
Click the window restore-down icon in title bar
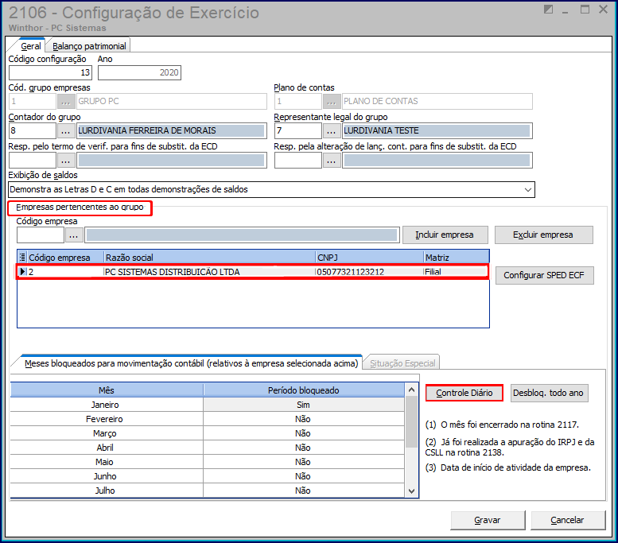(548, 9)
